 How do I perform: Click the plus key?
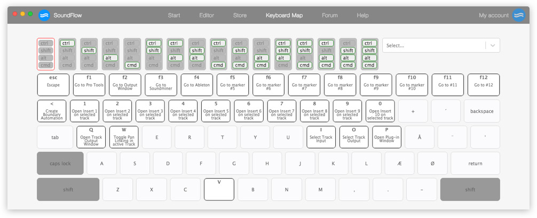413,111
